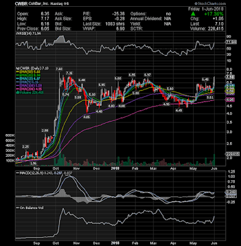Click the On Balance Vol label
Viewport: 241px width, 246px height.
pos(30,208)
